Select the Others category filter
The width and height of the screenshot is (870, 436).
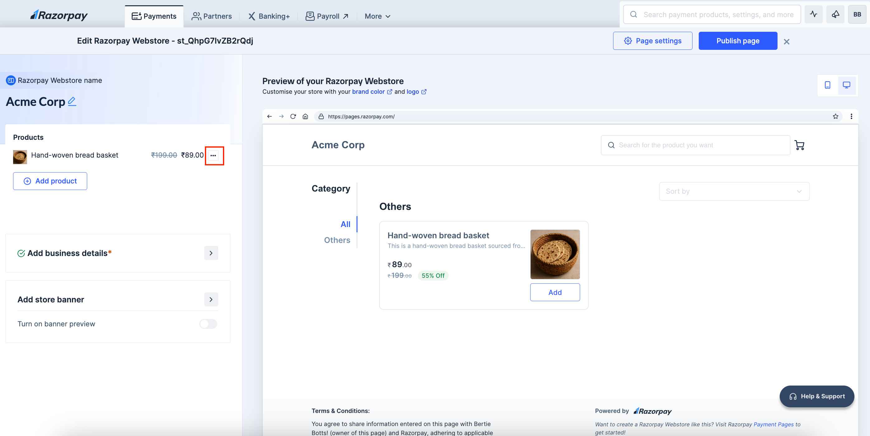point(337,240)
